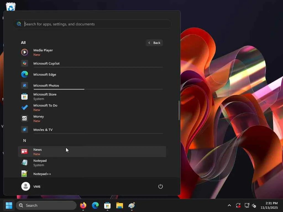Open the Microsoft Store icon in the list
283x212 pixels.
[x=25, y=96]
